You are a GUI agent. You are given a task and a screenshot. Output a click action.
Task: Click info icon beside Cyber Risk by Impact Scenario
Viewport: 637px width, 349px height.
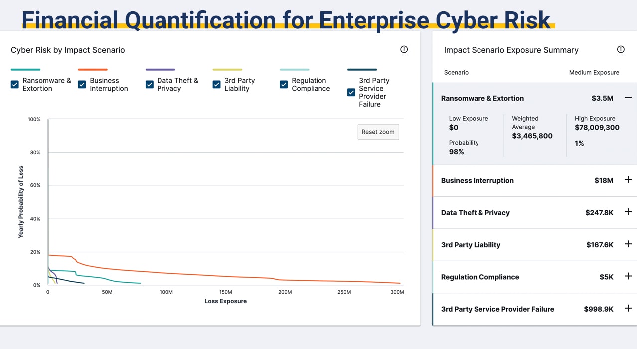(404, 50)
